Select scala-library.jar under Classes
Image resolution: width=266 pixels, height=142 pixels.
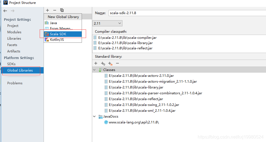(x=136, y=87)
